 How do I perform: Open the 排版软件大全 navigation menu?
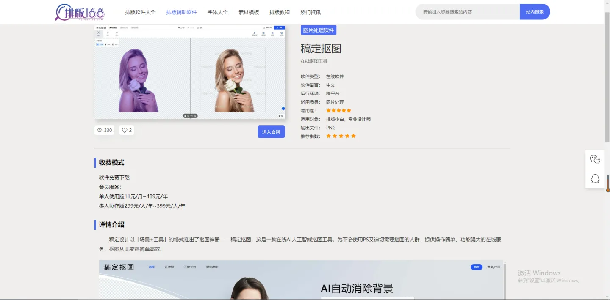[140, 12]
